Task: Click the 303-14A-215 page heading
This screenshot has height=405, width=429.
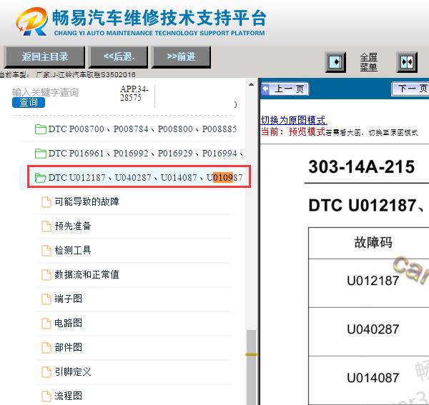Action: [x=361, y=166]
